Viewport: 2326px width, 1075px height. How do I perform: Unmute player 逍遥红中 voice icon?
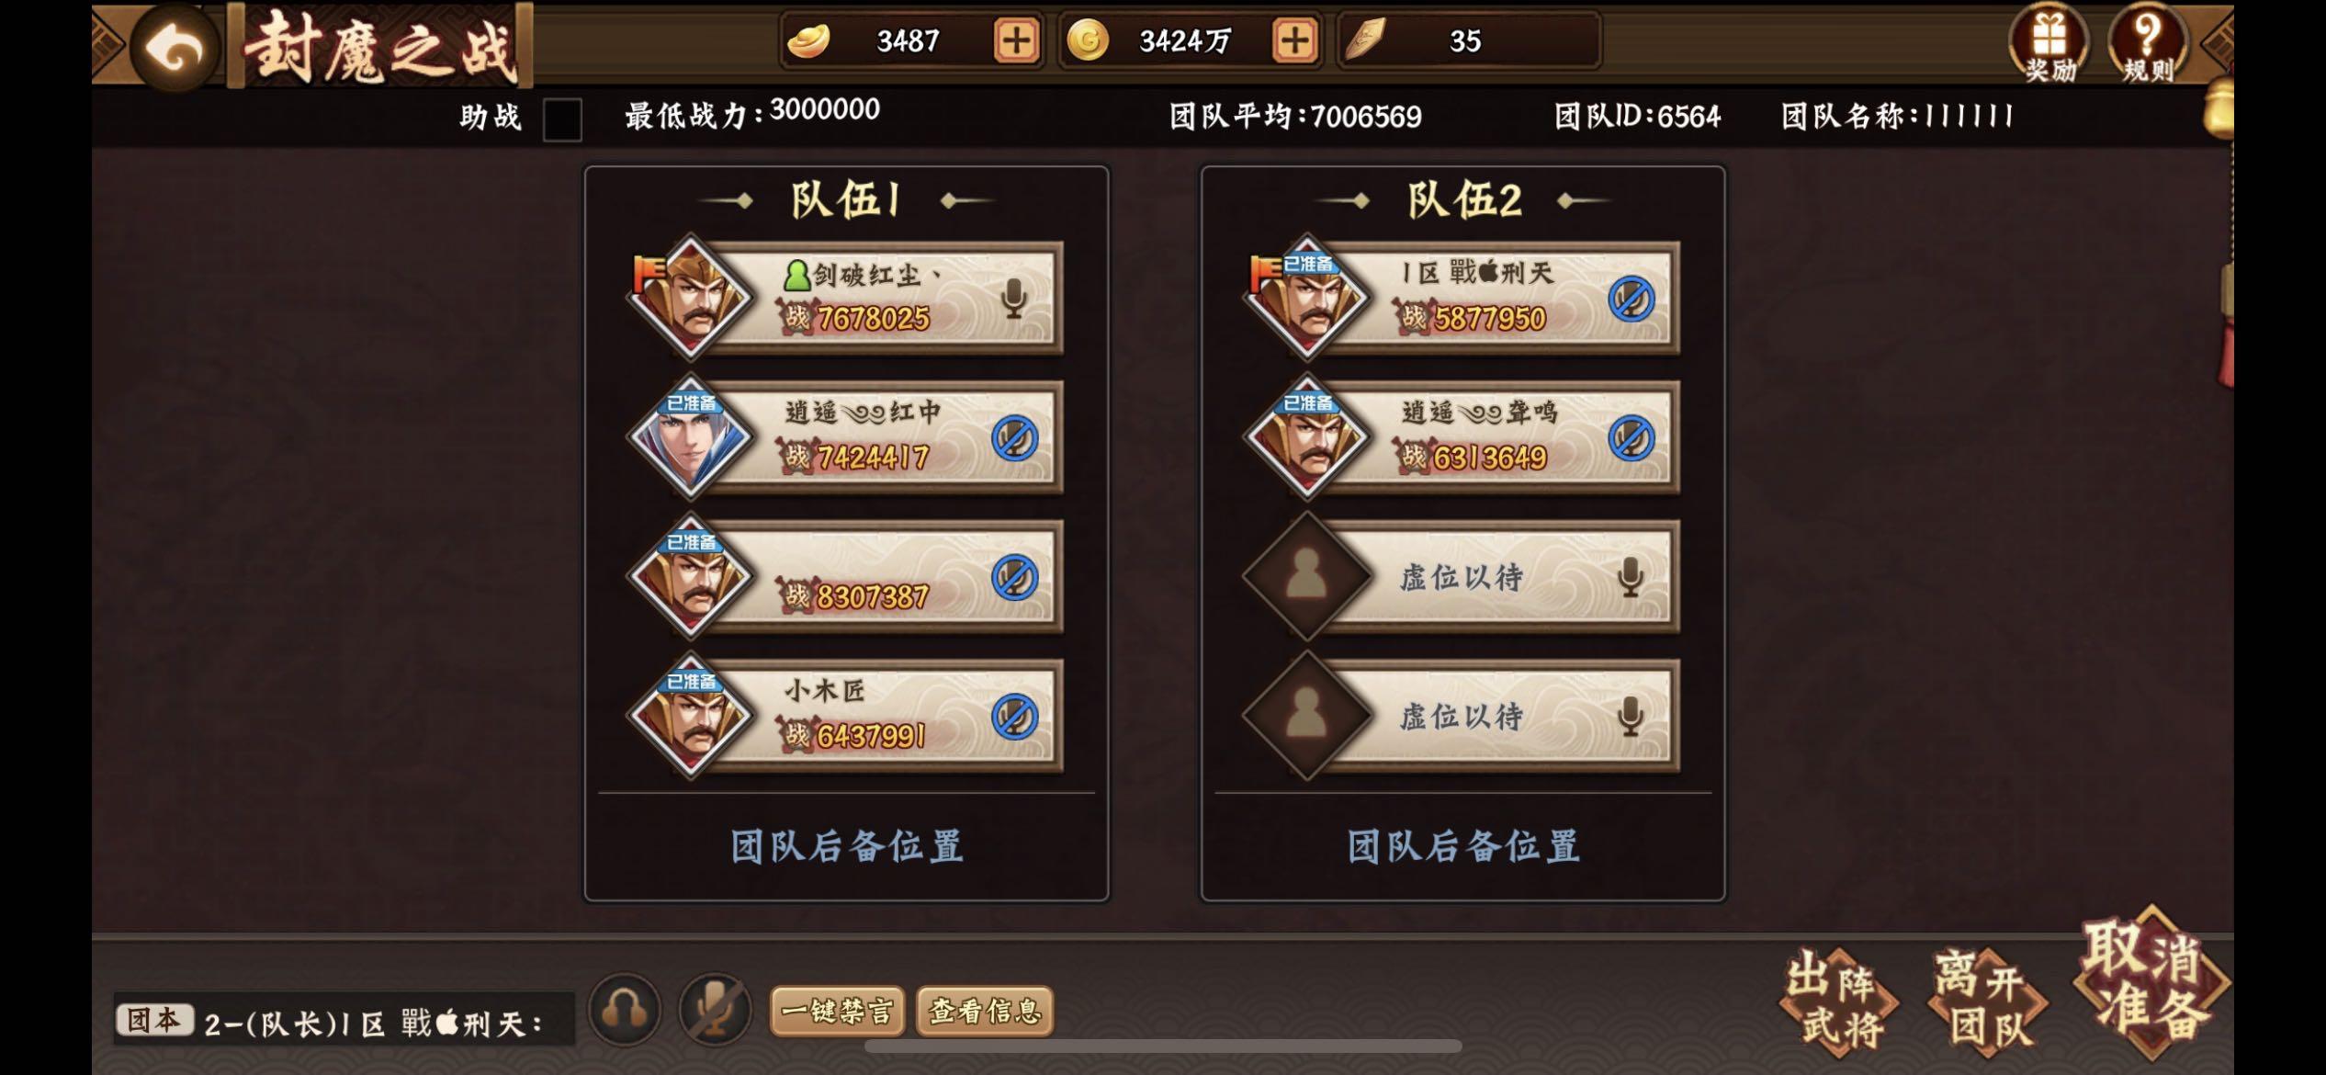1014,438
